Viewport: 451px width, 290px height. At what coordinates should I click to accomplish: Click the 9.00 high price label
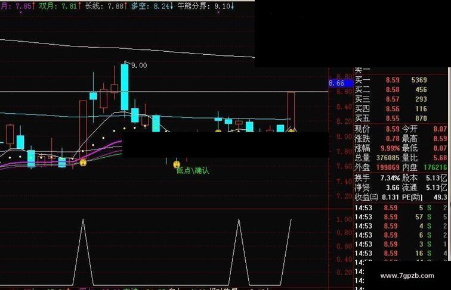139,66
